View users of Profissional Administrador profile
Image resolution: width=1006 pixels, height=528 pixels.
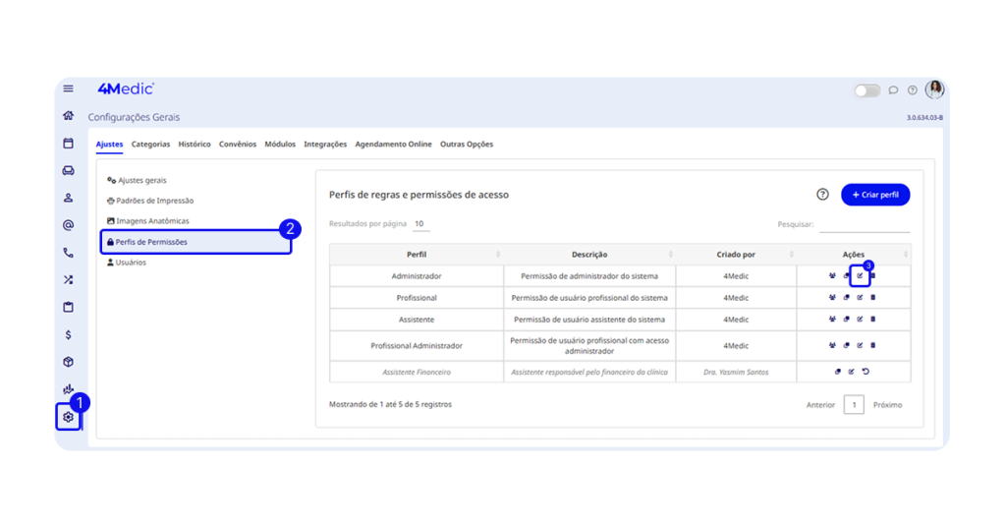(832, 345)
